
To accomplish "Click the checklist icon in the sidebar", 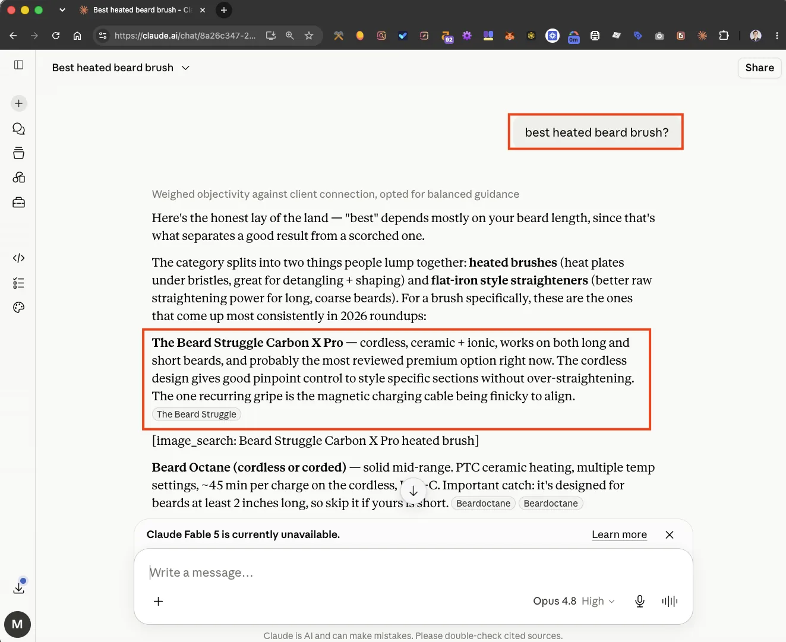I will point(19,283).
